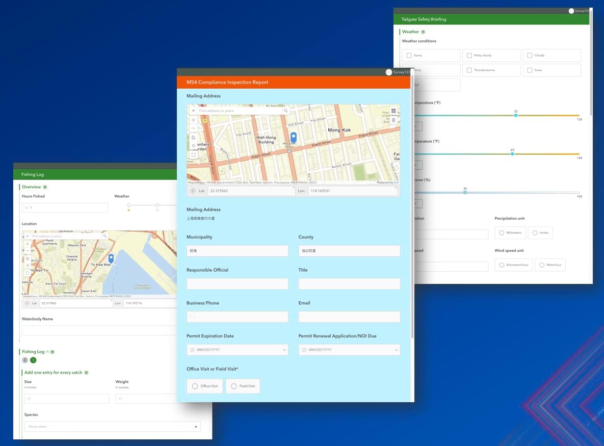Click the Municipality input field
This screenshot has width=604, height=446.
238,251
